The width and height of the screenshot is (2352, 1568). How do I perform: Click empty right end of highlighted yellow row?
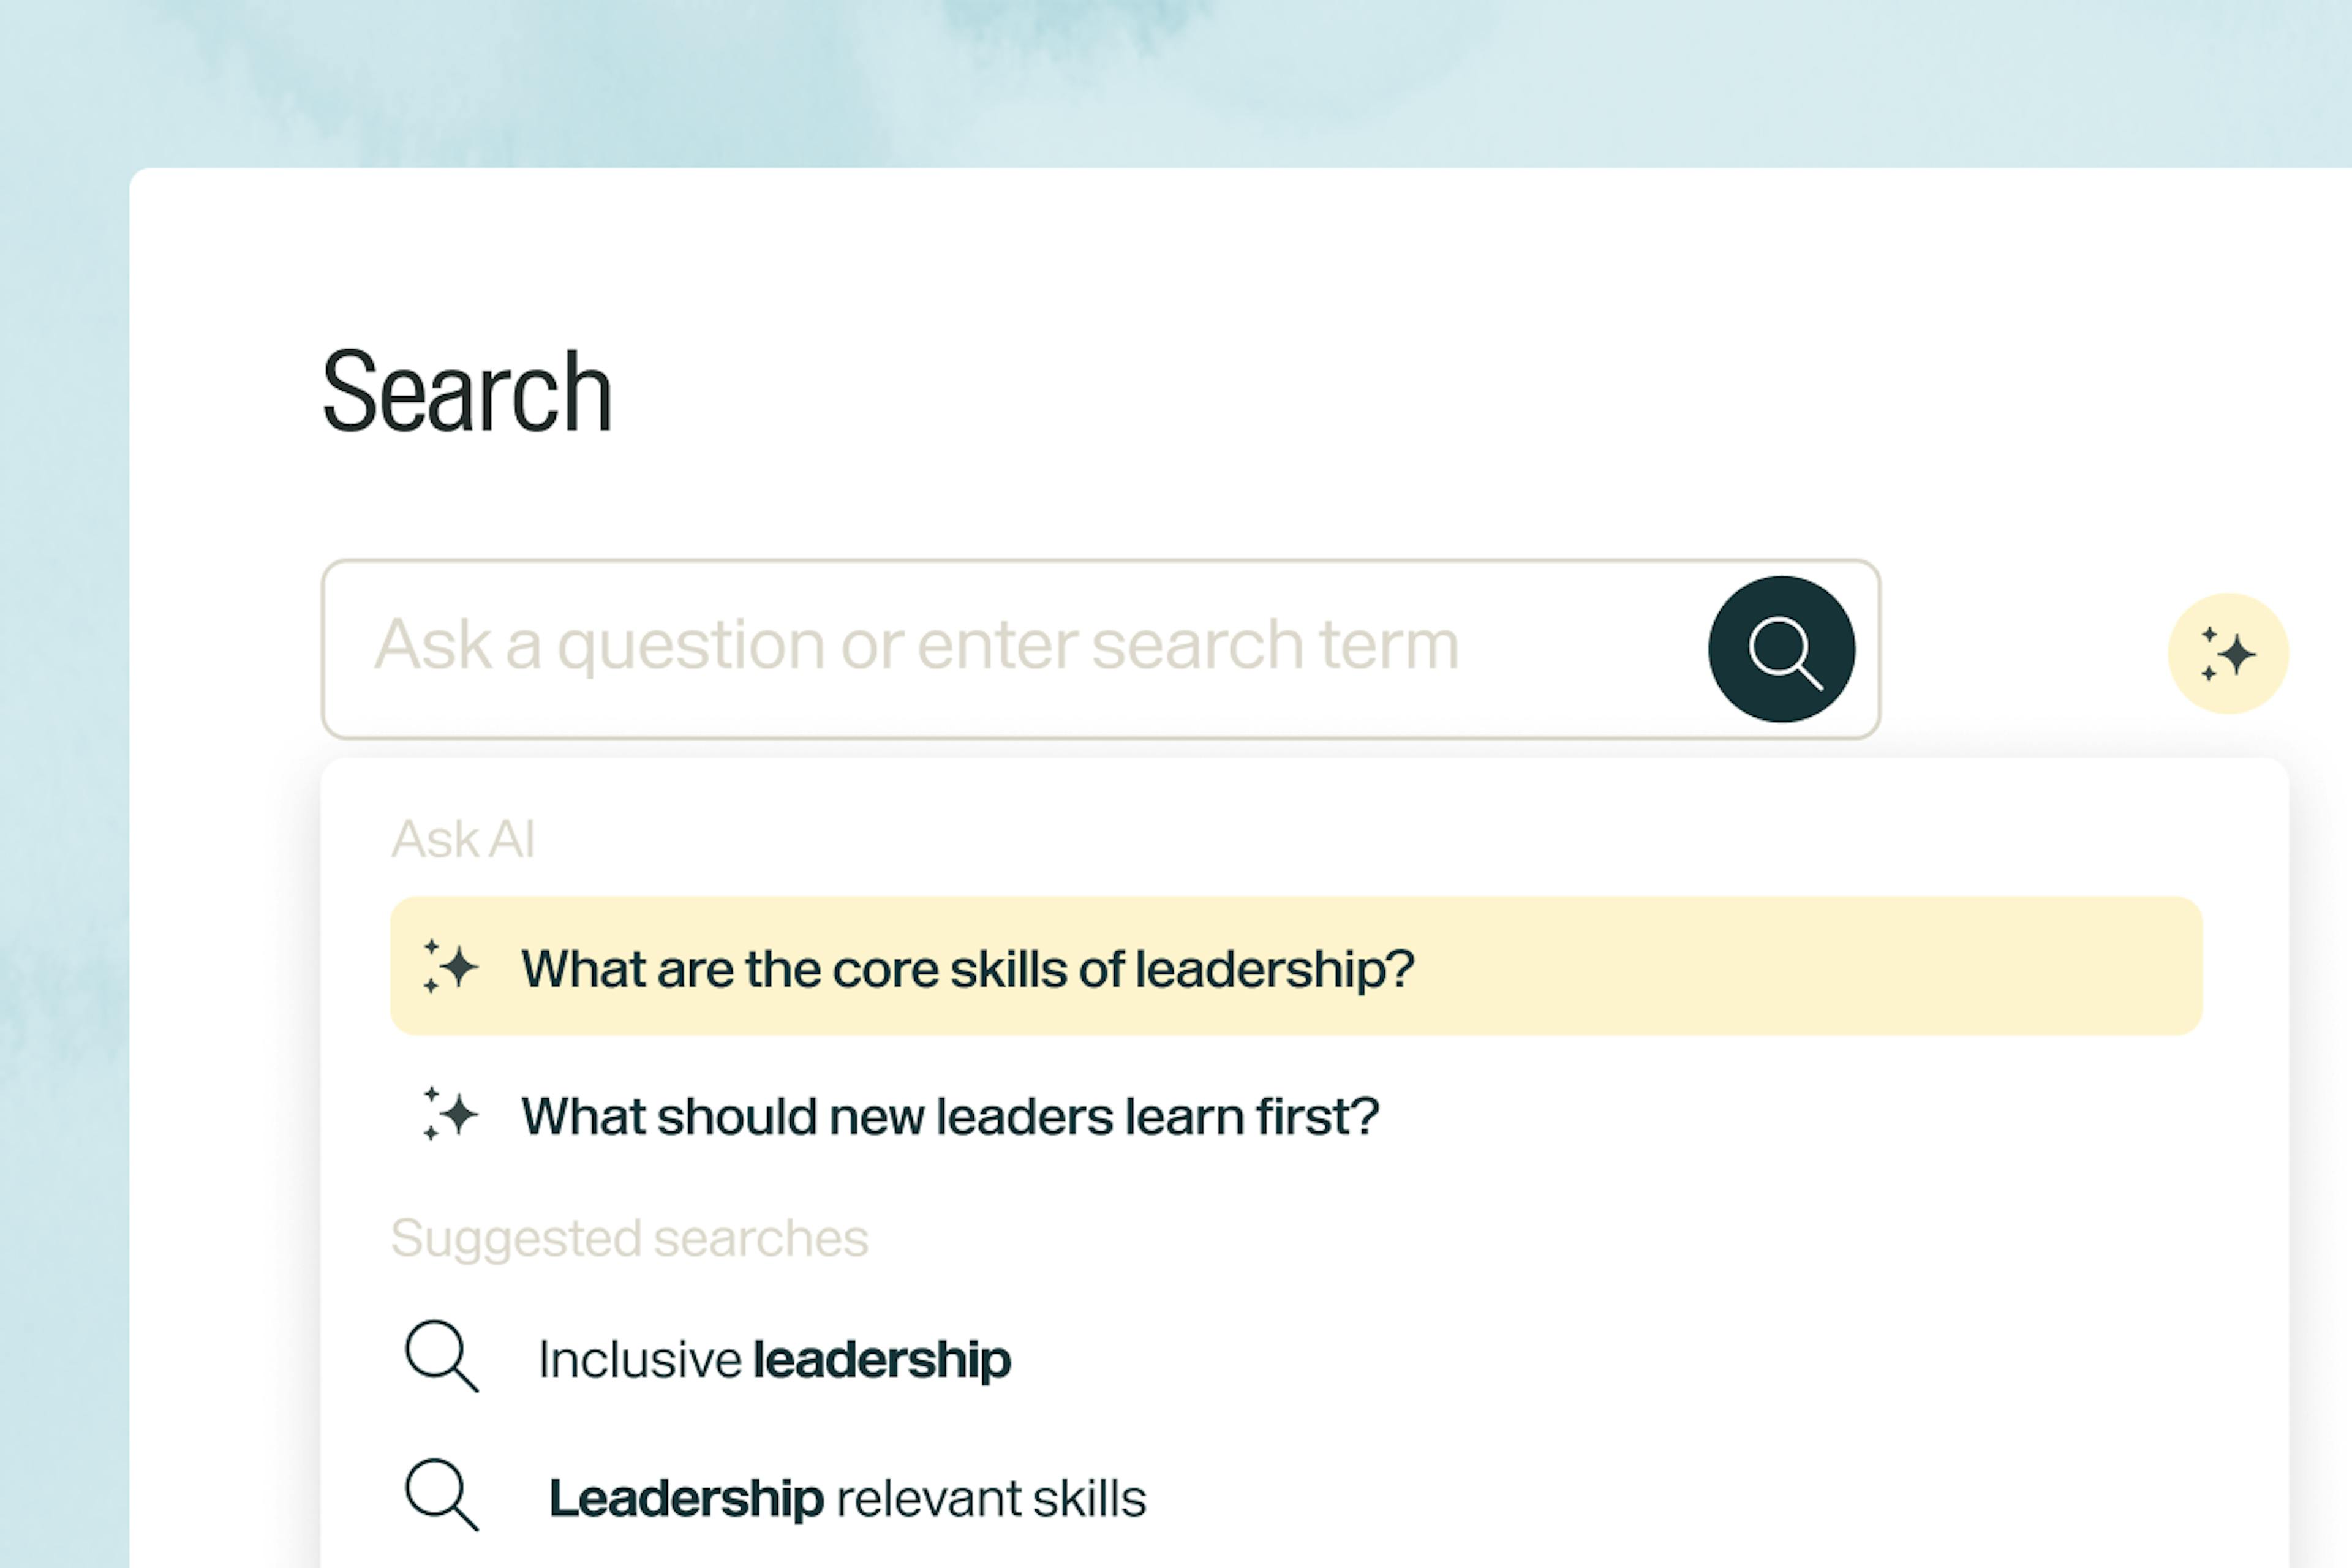click(x=1900, y=966)
